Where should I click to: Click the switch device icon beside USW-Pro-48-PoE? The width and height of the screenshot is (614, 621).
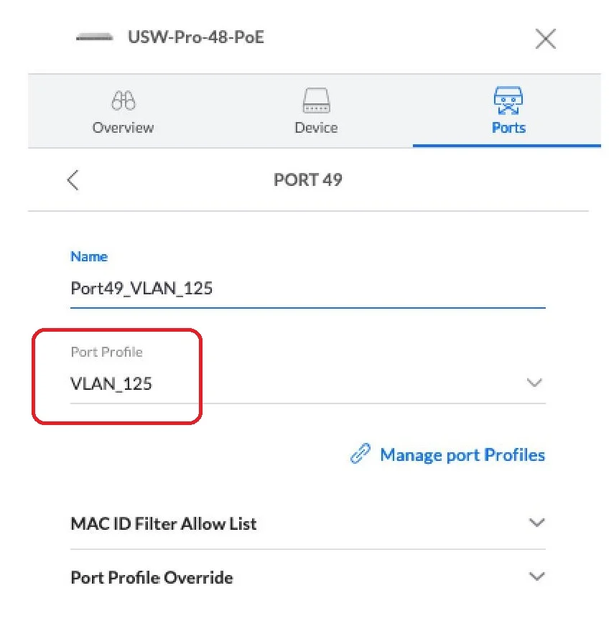(x=94, y=37)
